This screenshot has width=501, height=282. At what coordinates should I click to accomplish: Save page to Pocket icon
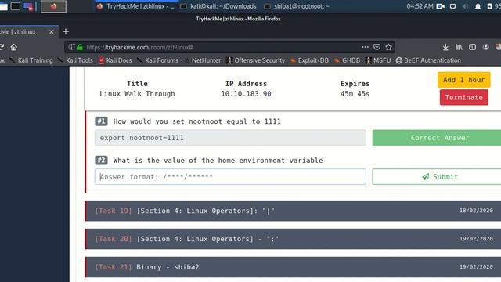[x=377, y=47]
